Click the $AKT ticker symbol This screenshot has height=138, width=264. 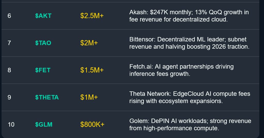click(x=43, y=16)
